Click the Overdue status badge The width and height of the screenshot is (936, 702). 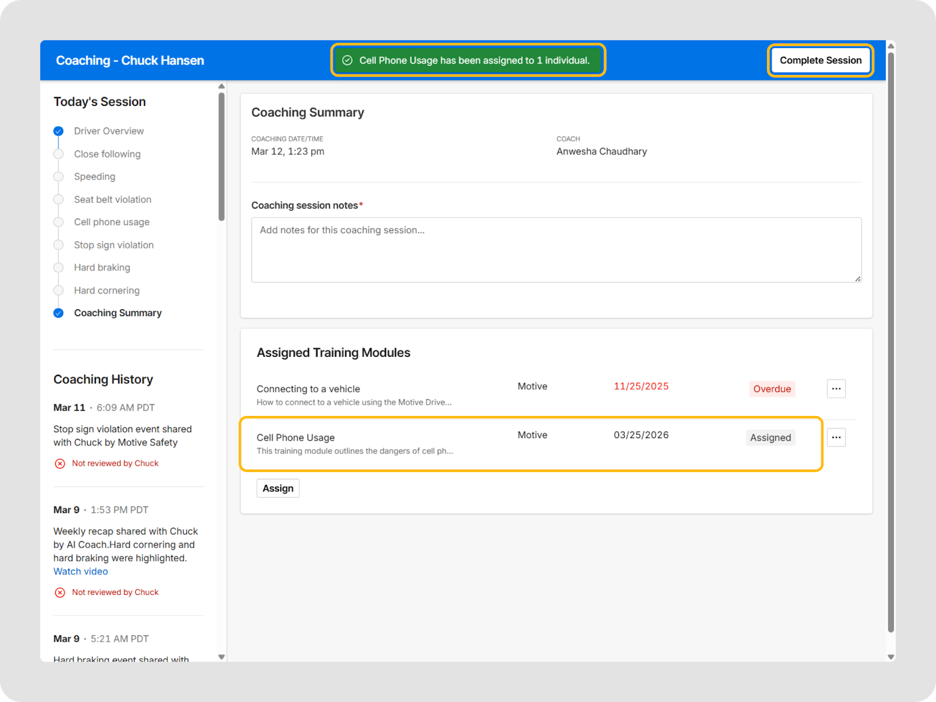(x=772, y=389)
